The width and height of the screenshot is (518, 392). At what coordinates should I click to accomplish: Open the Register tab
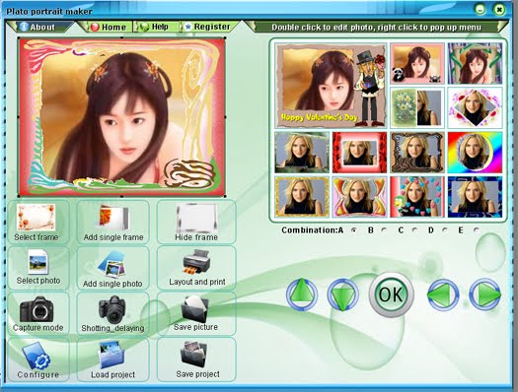[210, 27]
